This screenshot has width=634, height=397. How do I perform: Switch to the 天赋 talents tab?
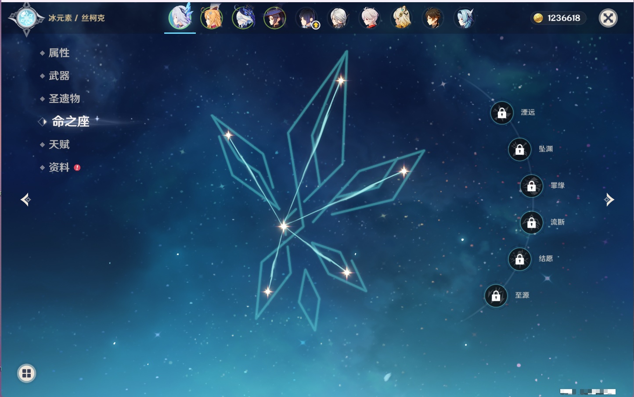[x=59, y=144]
